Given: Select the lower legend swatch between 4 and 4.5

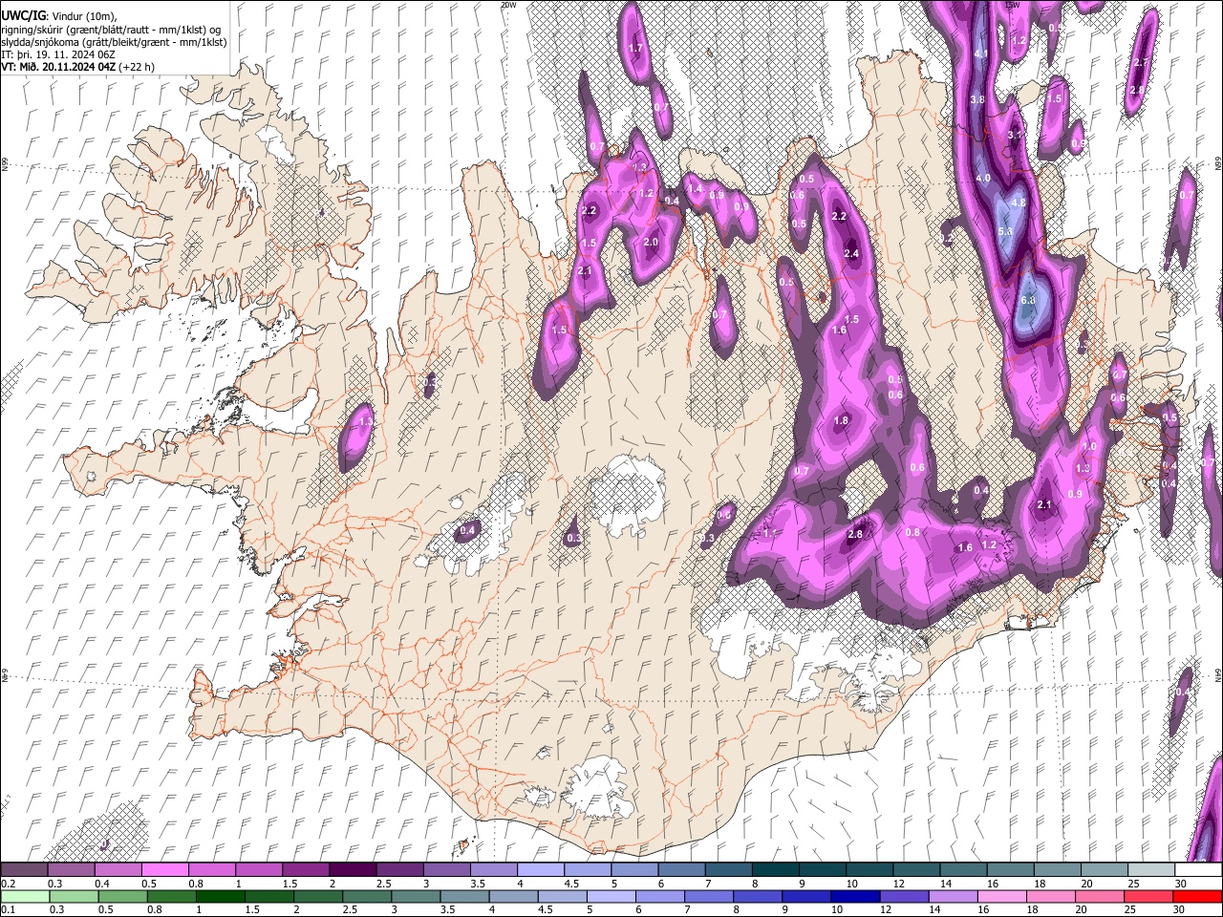Looking at the screenshot, I should [513, 896].
